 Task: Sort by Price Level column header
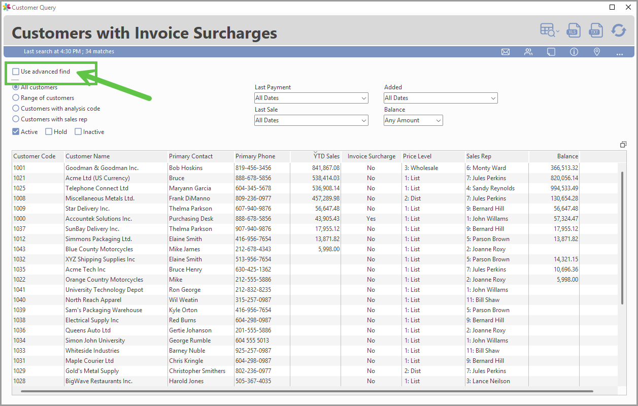433,156
